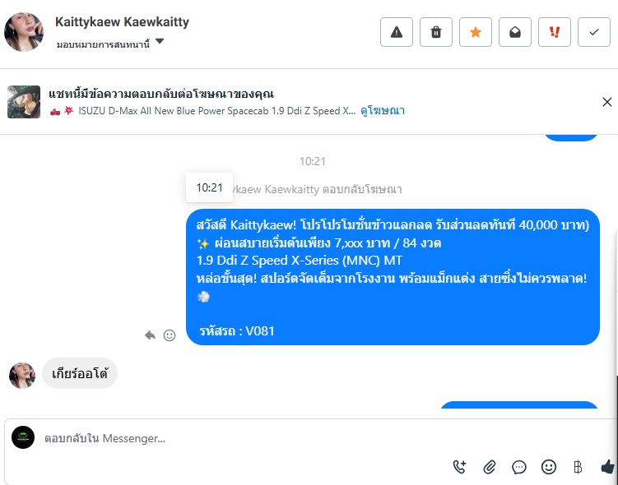Viewport: 618px width, 485px height.
Task: Open Kaittykaew Kaewkaitty profile name
Action: (x=122, y=22)
